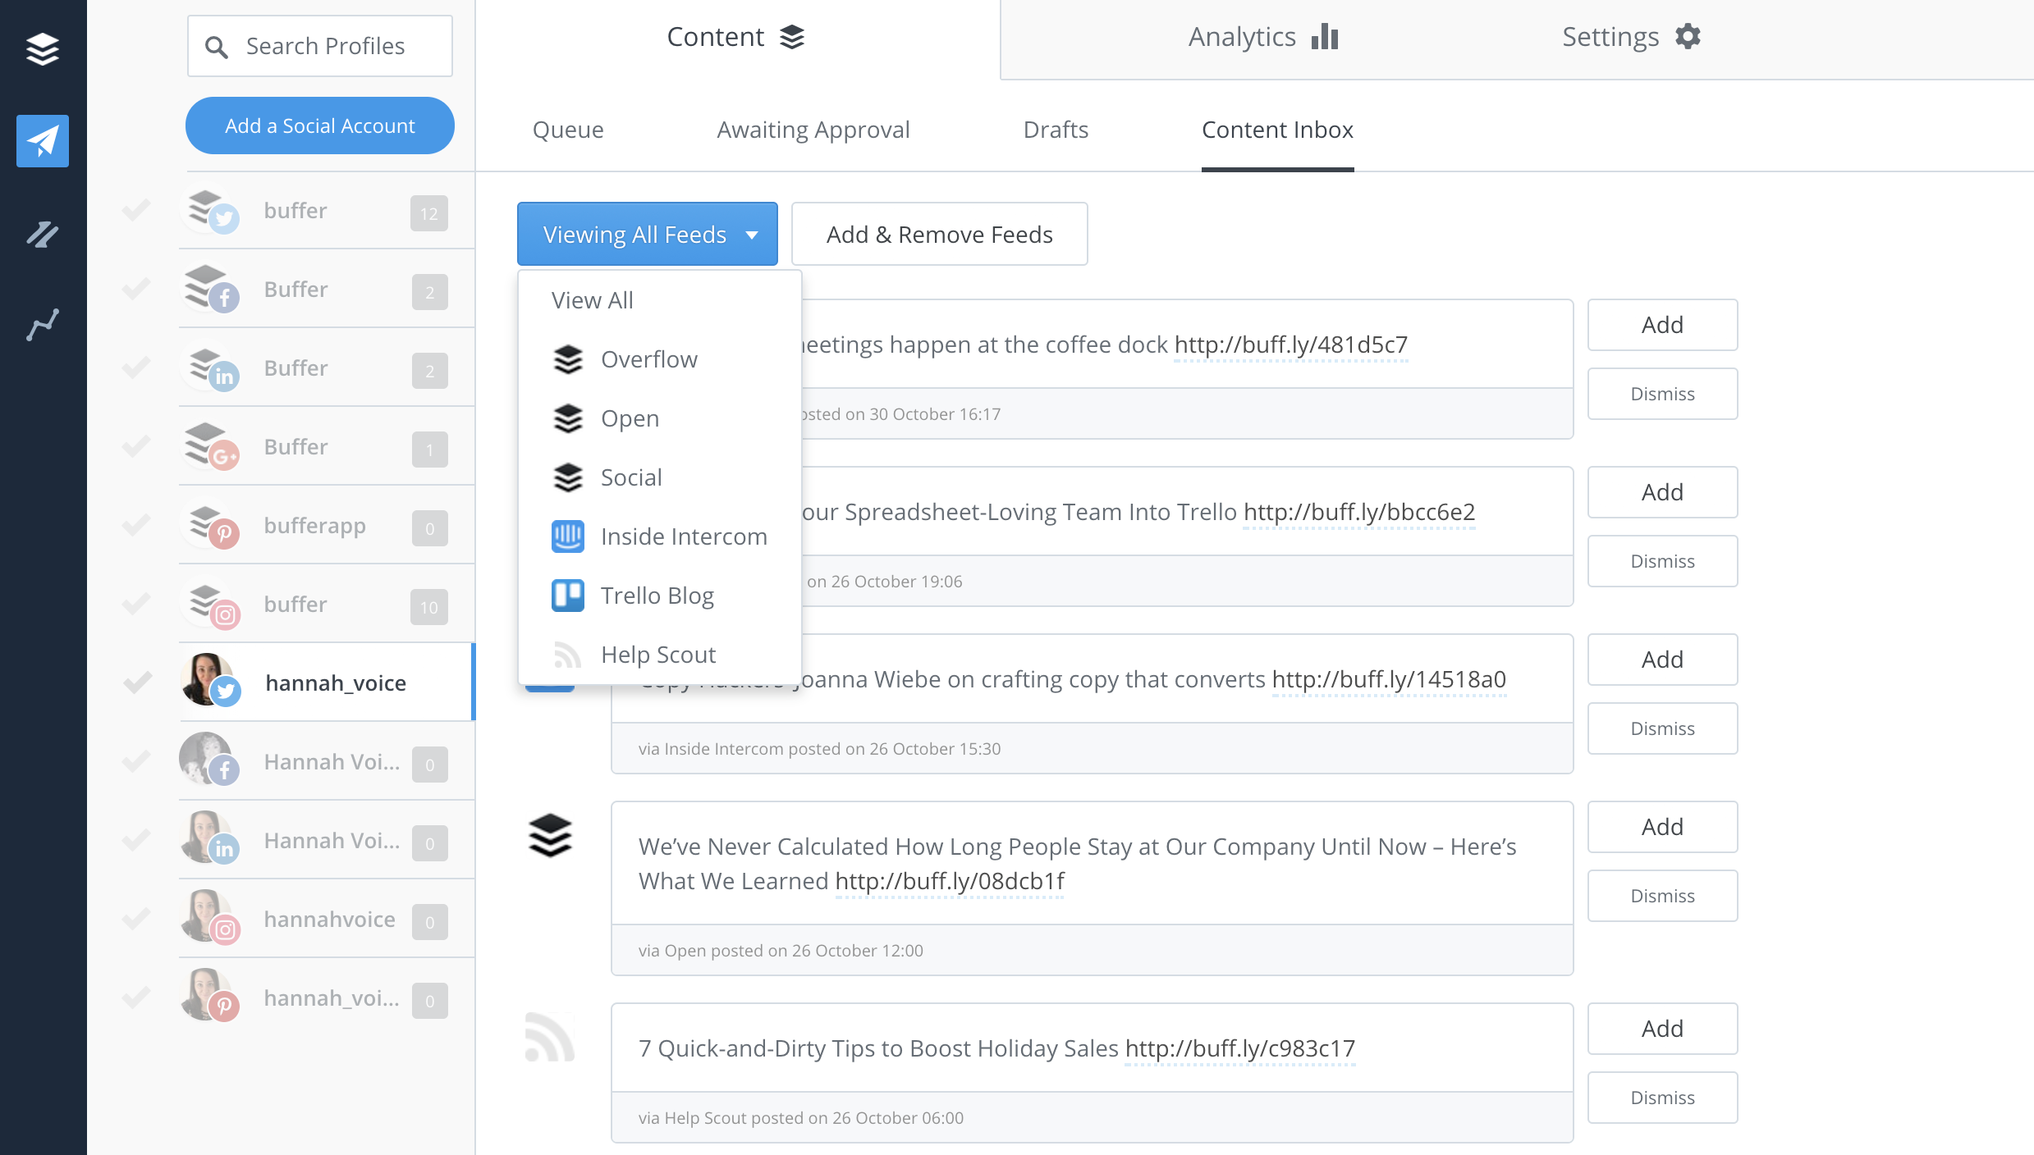Screen dimensions: 2034x1155
Task: Open the buff.ly/08dcb1f link in post
Action: tap(949, 881)
